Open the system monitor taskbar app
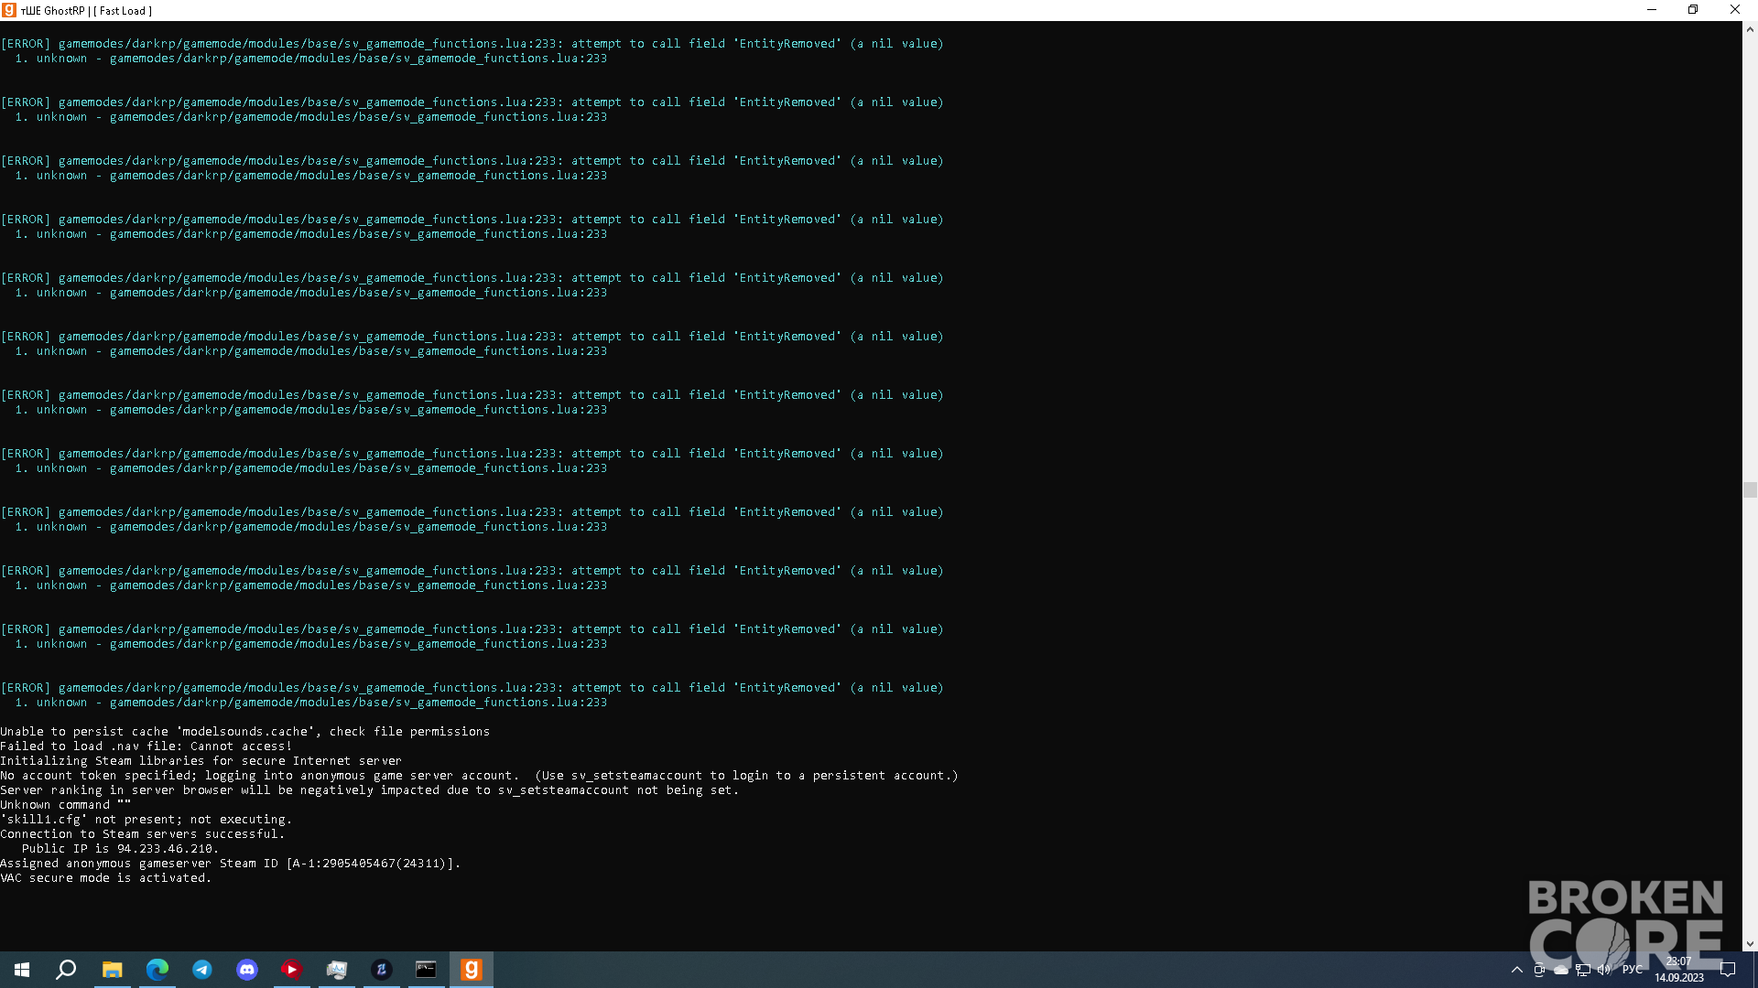This screenshot has height=988, width=1758. coord(337,970)
